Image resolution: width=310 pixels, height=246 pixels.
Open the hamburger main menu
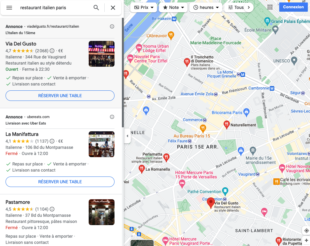[9, 8]
